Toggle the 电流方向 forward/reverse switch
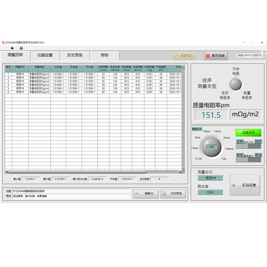Screen dimensions: 267x267 pyautogui.click(x=248, y=146)
